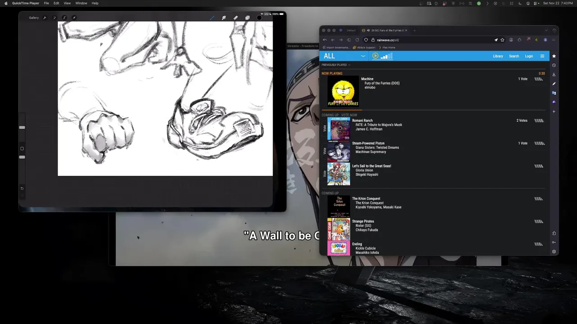The height and width of the screenshot is (324, 577).
Task: Open the browser application menu
Action: click(x=554, y=40)
